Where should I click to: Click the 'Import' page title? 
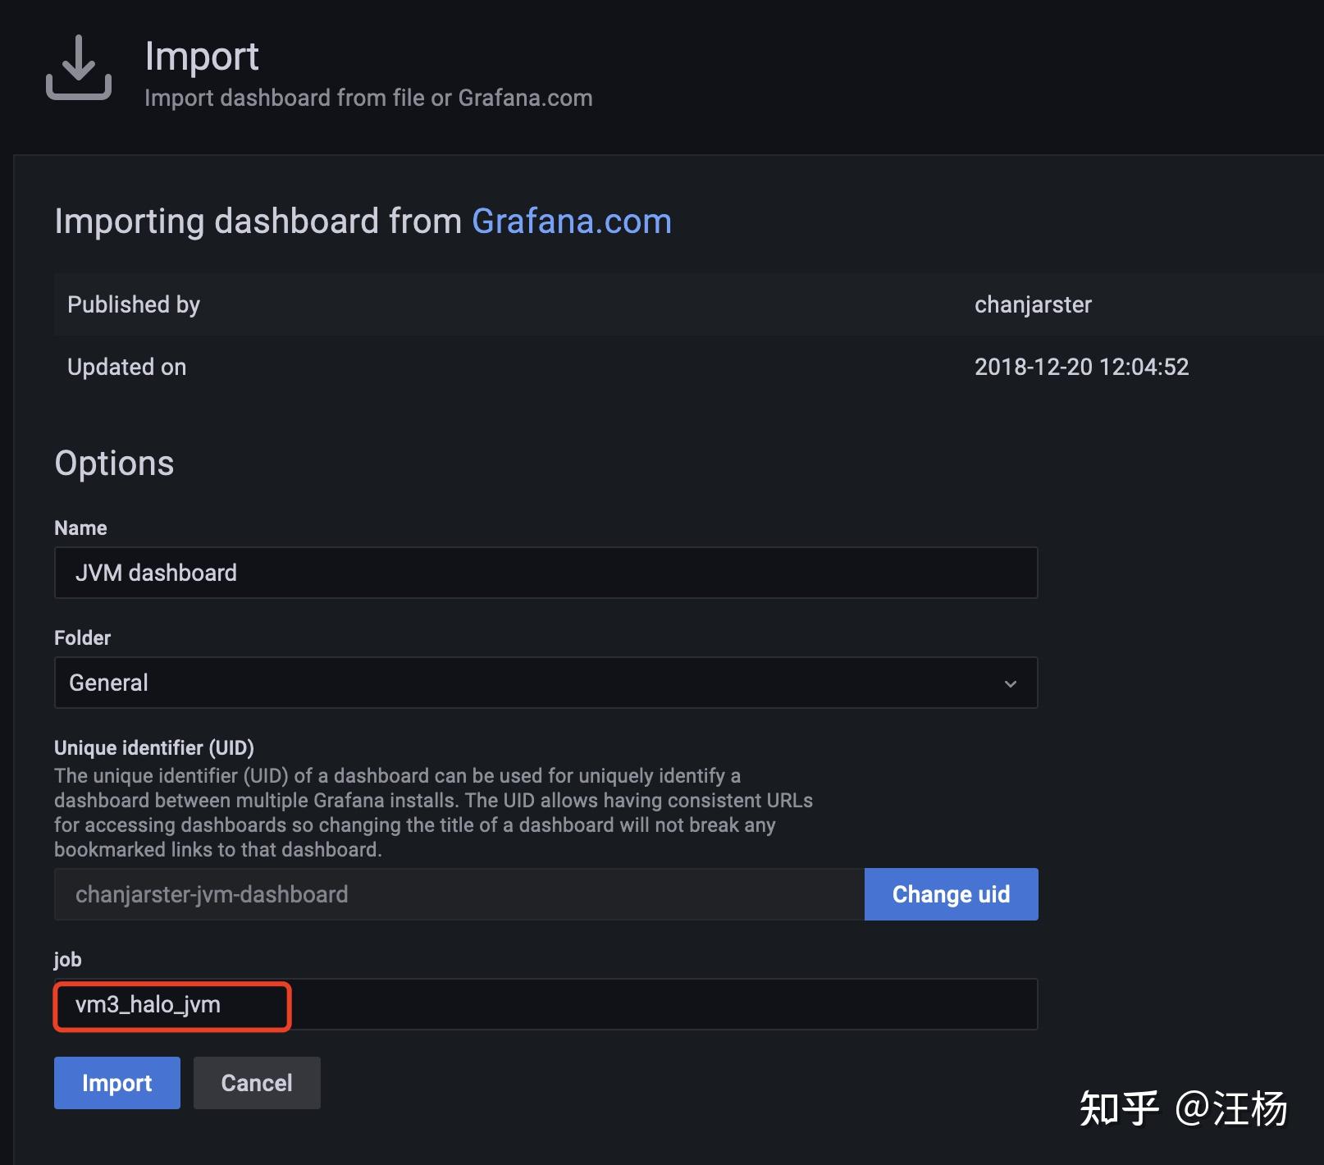202,56
